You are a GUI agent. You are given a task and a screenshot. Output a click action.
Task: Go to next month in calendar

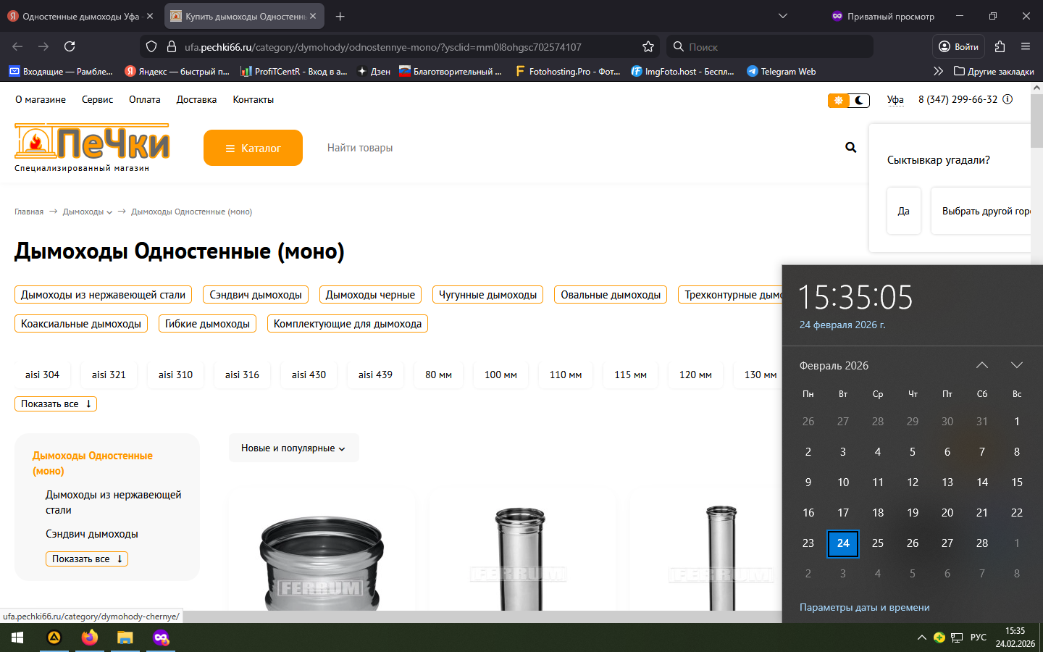tap(1017, 365)
